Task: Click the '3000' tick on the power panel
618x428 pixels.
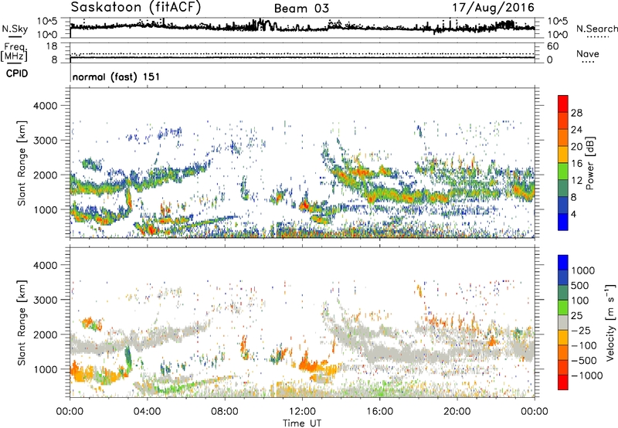Action: coord(45,141)
